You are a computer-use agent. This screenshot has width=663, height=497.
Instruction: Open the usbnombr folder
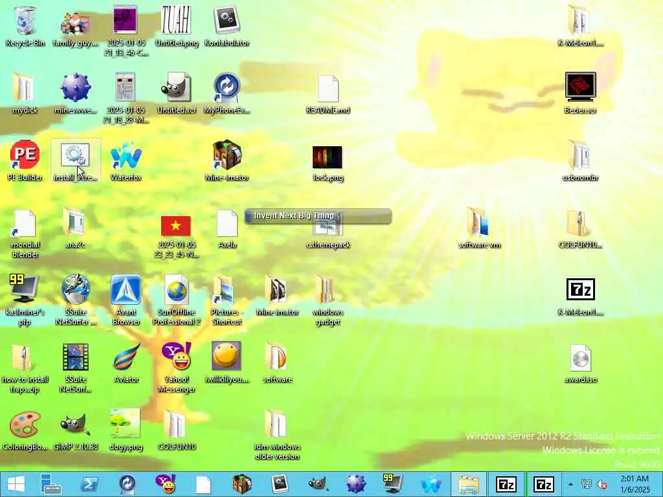[581, 160]
